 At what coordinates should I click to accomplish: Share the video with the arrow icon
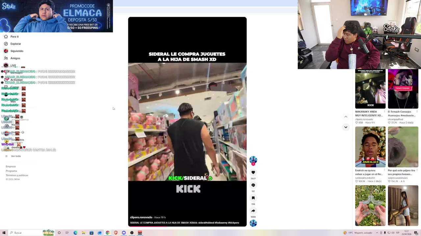coord(253,211)
